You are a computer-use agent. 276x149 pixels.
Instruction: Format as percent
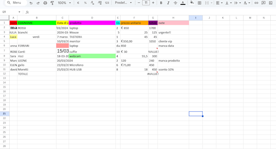tap(85, 3)
